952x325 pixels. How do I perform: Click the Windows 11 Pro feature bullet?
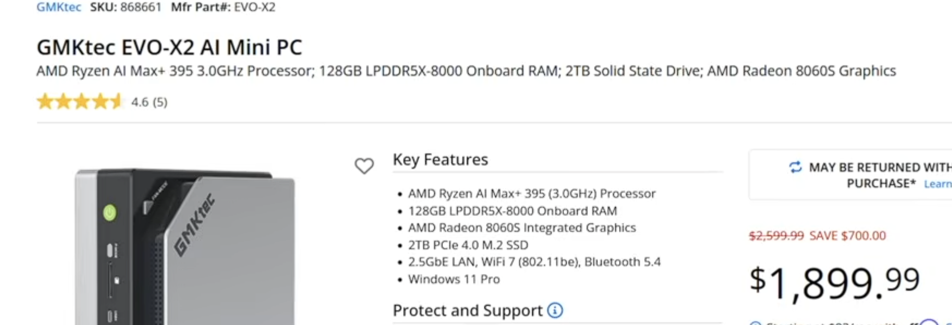[453, 279]
